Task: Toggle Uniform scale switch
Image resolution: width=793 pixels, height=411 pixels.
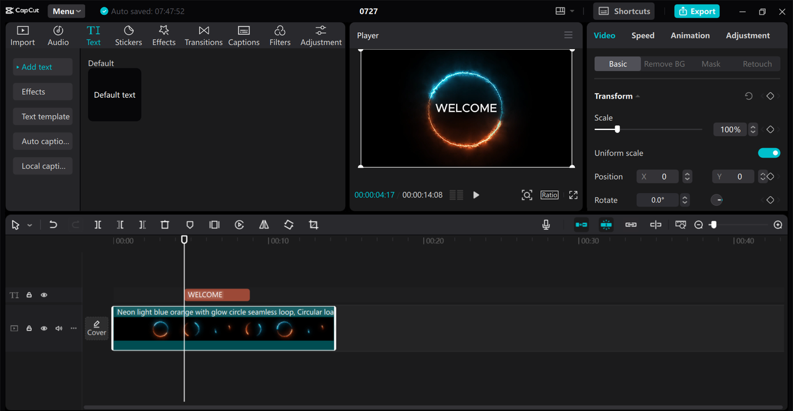Action: [769, 153]
